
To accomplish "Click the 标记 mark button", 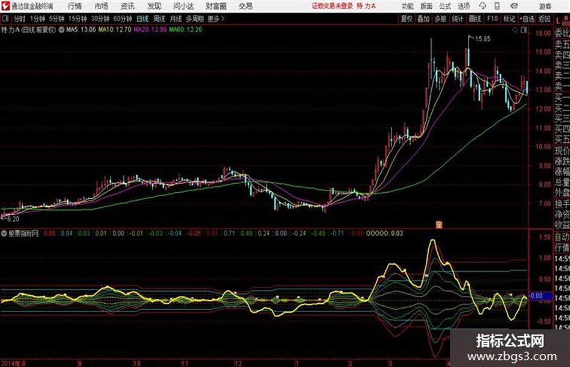I will (x=509, y=19).
